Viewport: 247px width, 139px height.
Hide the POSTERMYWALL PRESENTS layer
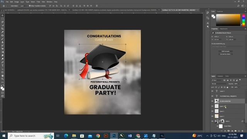point(212,96)
